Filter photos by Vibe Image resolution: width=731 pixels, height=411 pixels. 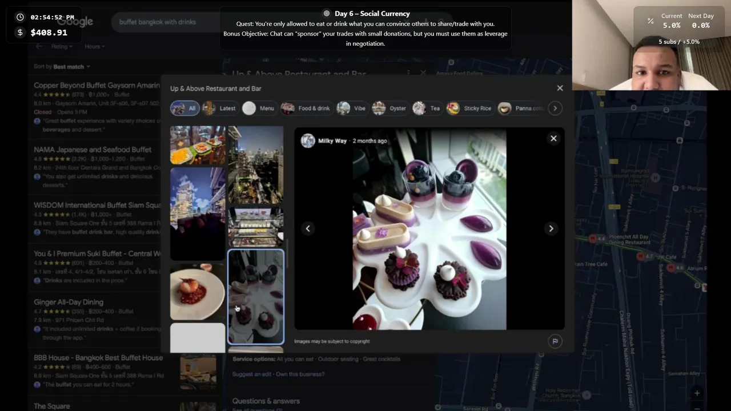tap(352, 108)
